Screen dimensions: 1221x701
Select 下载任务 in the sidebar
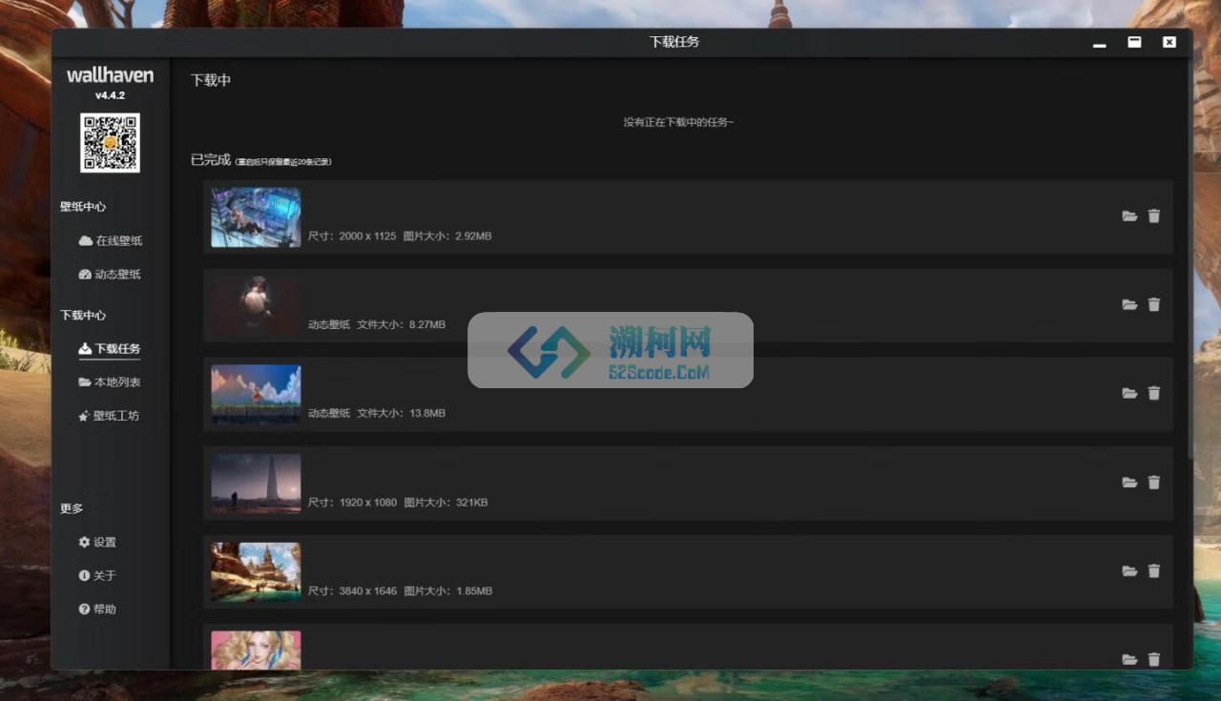110,349
